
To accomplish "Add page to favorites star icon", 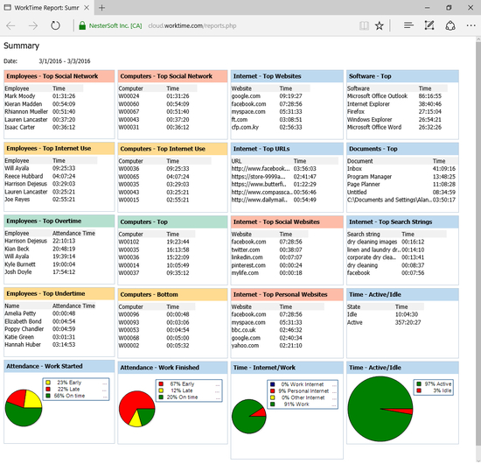I will (380, 25).
